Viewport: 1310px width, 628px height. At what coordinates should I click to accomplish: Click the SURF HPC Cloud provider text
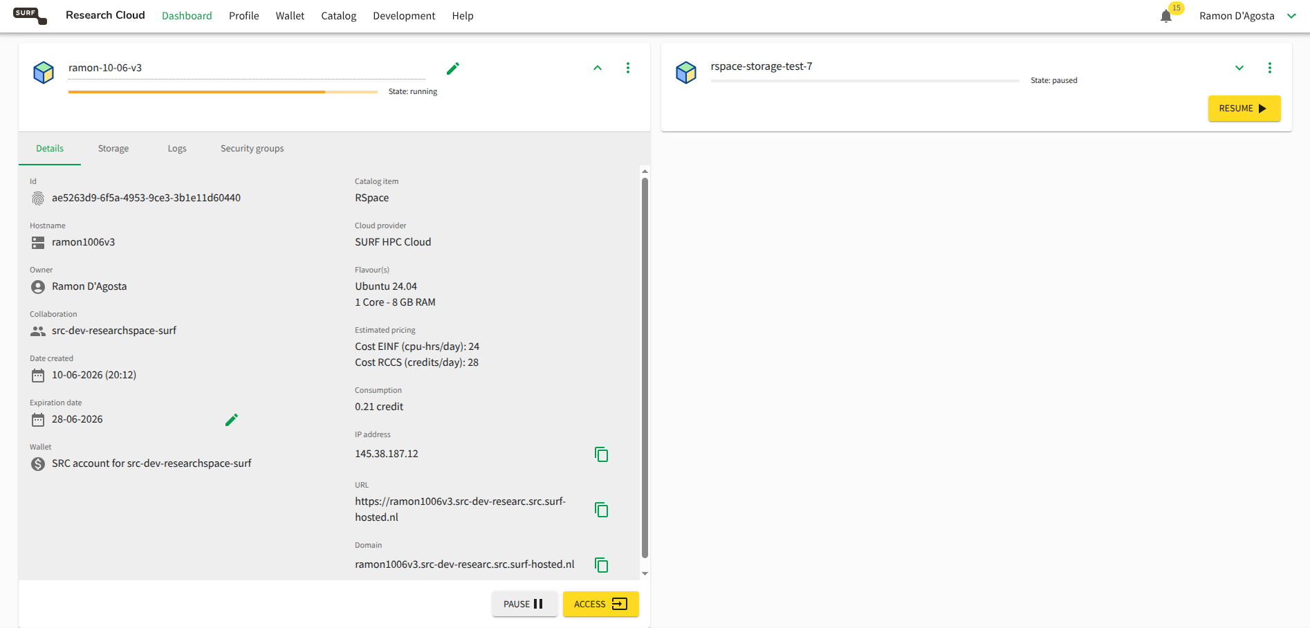coord(393,242)
